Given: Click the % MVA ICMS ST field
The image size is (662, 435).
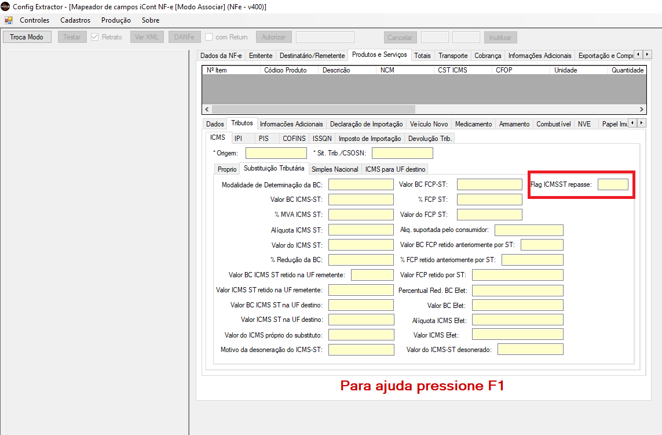Looking at the screenshot, I should pos(361,215).
